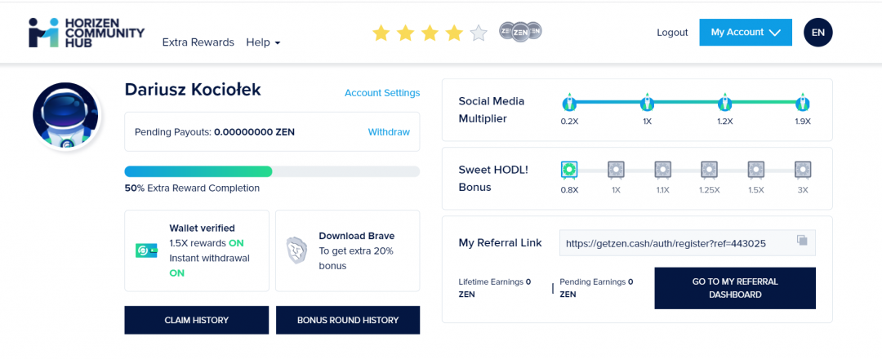Screen dimensions: 882x359
Task: Open Account Settings
Action: tap(382, 93)
